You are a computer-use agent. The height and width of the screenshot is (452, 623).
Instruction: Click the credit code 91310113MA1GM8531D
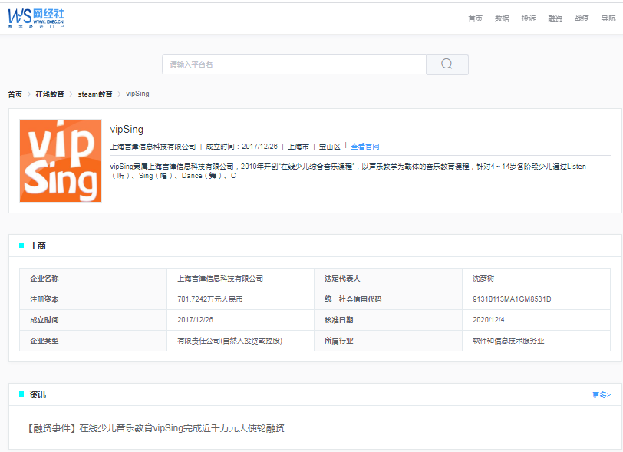(x=512, y=299)
